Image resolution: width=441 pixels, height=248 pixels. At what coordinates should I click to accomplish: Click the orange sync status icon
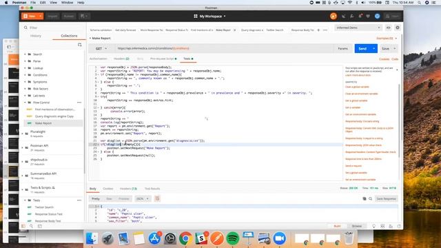pyautogui.click(x=334, y=17)
